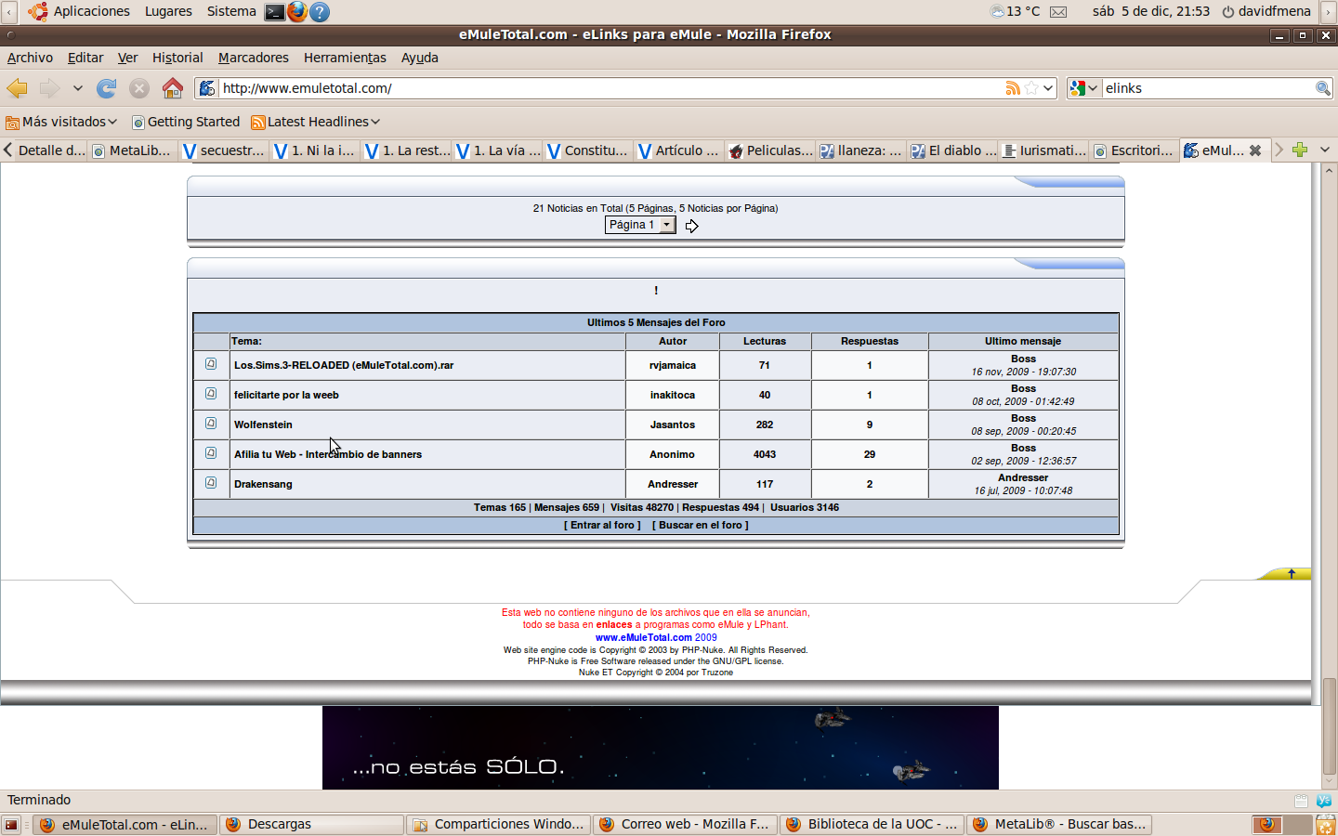Open the Editar menu
Screen dimensions: 1338x836
[85, 58]
